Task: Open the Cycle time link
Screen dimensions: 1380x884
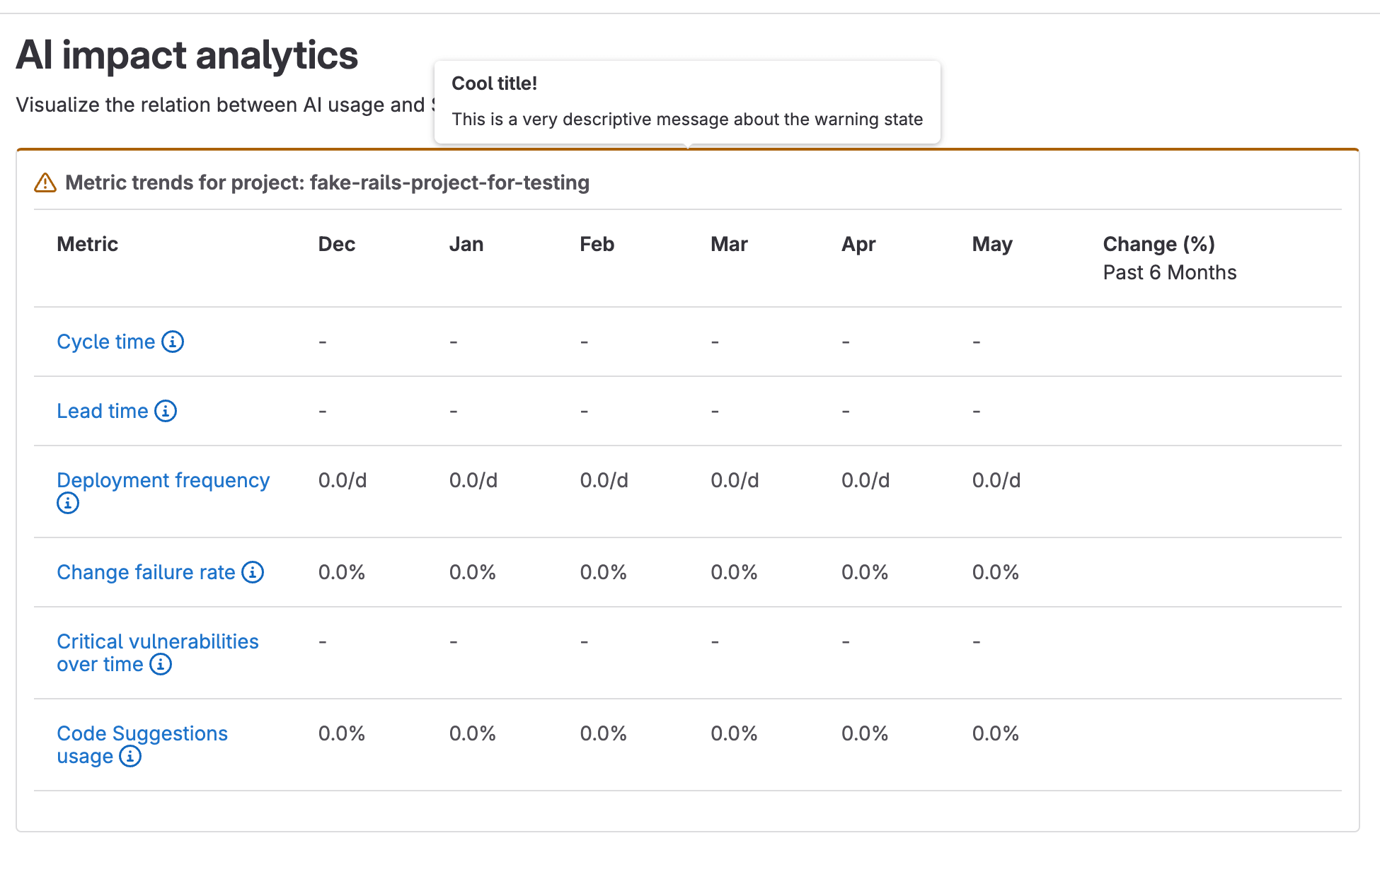Action: (105, 342)
